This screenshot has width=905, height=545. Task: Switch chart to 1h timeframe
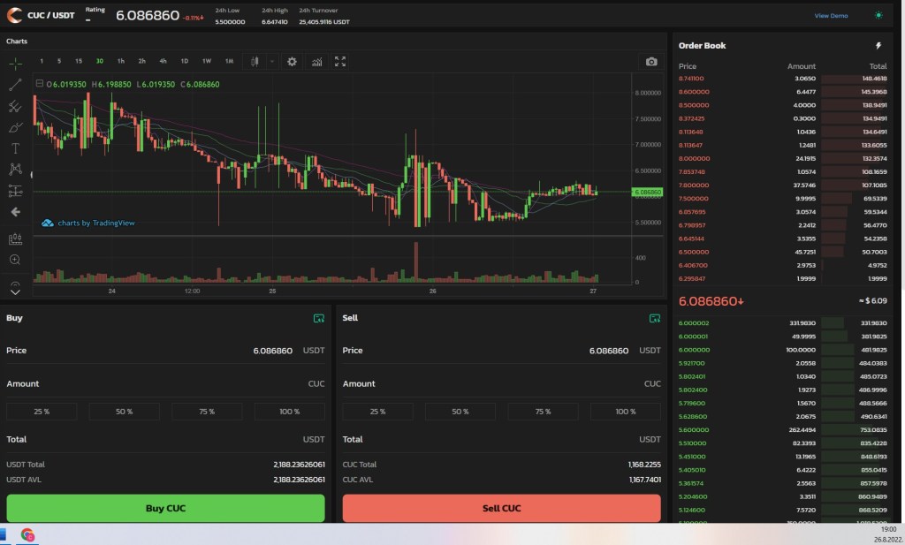(x=120, y=62)
